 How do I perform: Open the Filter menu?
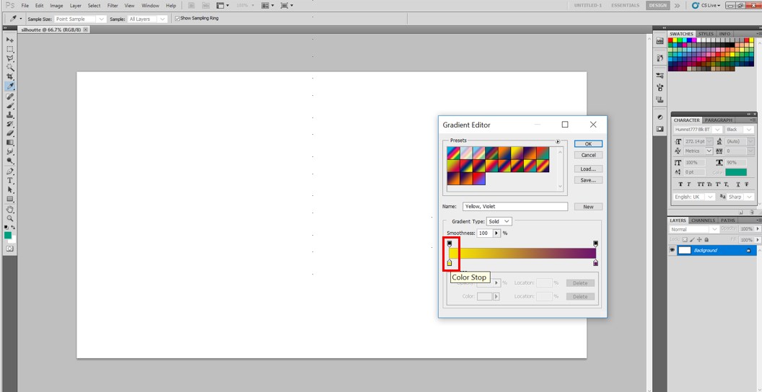coord(113,6)
